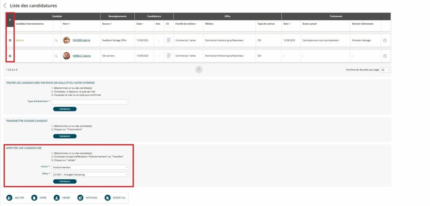Screen dimensions: 430x206
Task: Sort the table by the Nom column header
Action: 66,24
